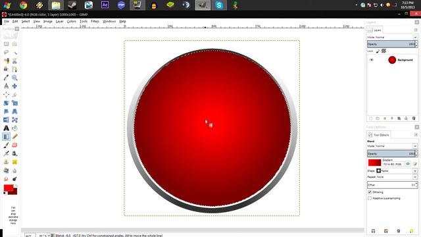Create a new layer button
This screenshot has width=421, height=237.
370,118
